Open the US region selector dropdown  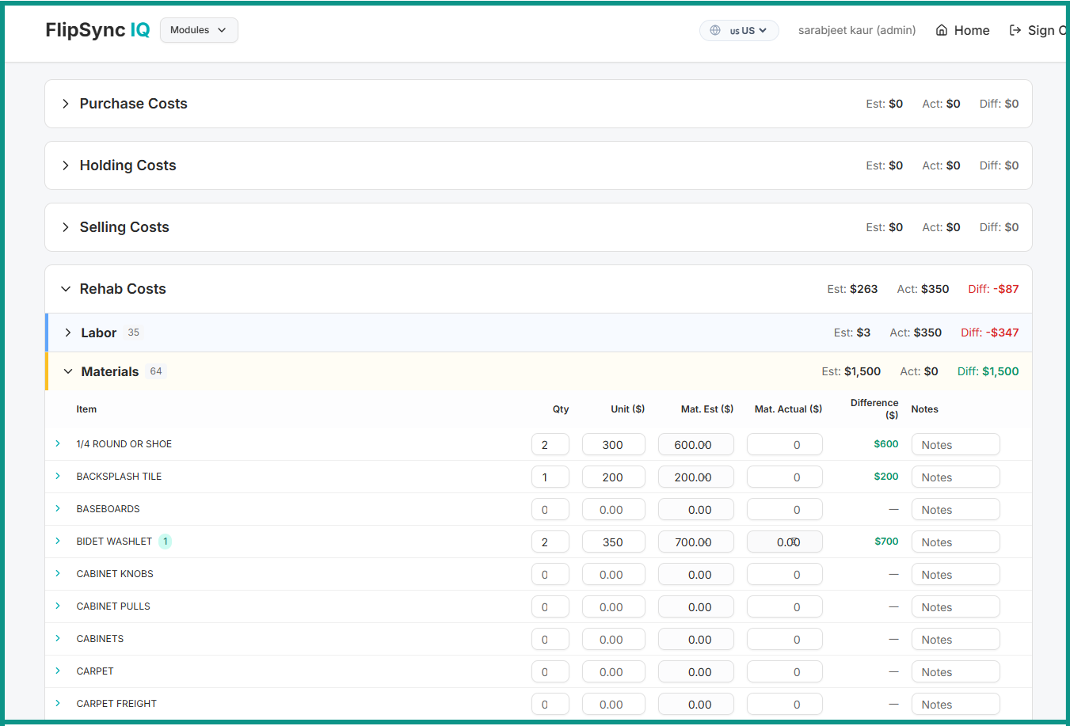coord(748,30)
